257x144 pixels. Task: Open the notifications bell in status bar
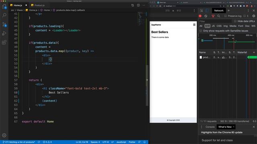(x=145, y=142)
